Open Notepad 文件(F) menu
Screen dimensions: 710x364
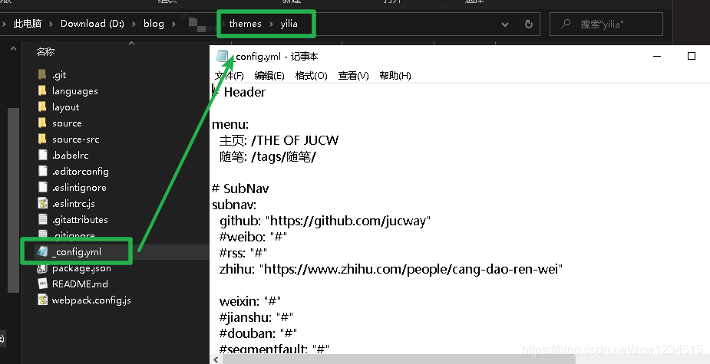tap(230, 76)
